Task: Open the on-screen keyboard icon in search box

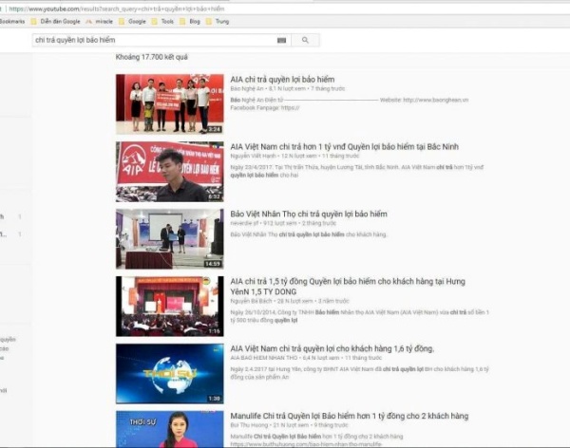Action: coord(282,40)
